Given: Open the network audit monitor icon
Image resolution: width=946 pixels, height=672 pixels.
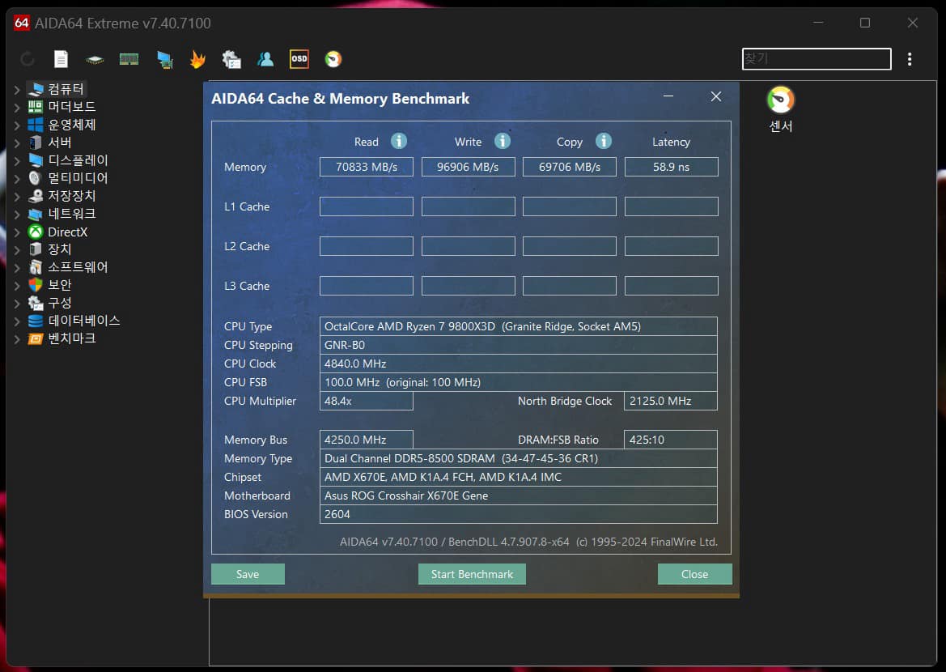Looking at the screenshot, I should (164, 59).
